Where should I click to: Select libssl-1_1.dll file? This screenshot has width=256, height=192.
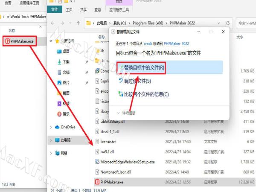point(108,131)
